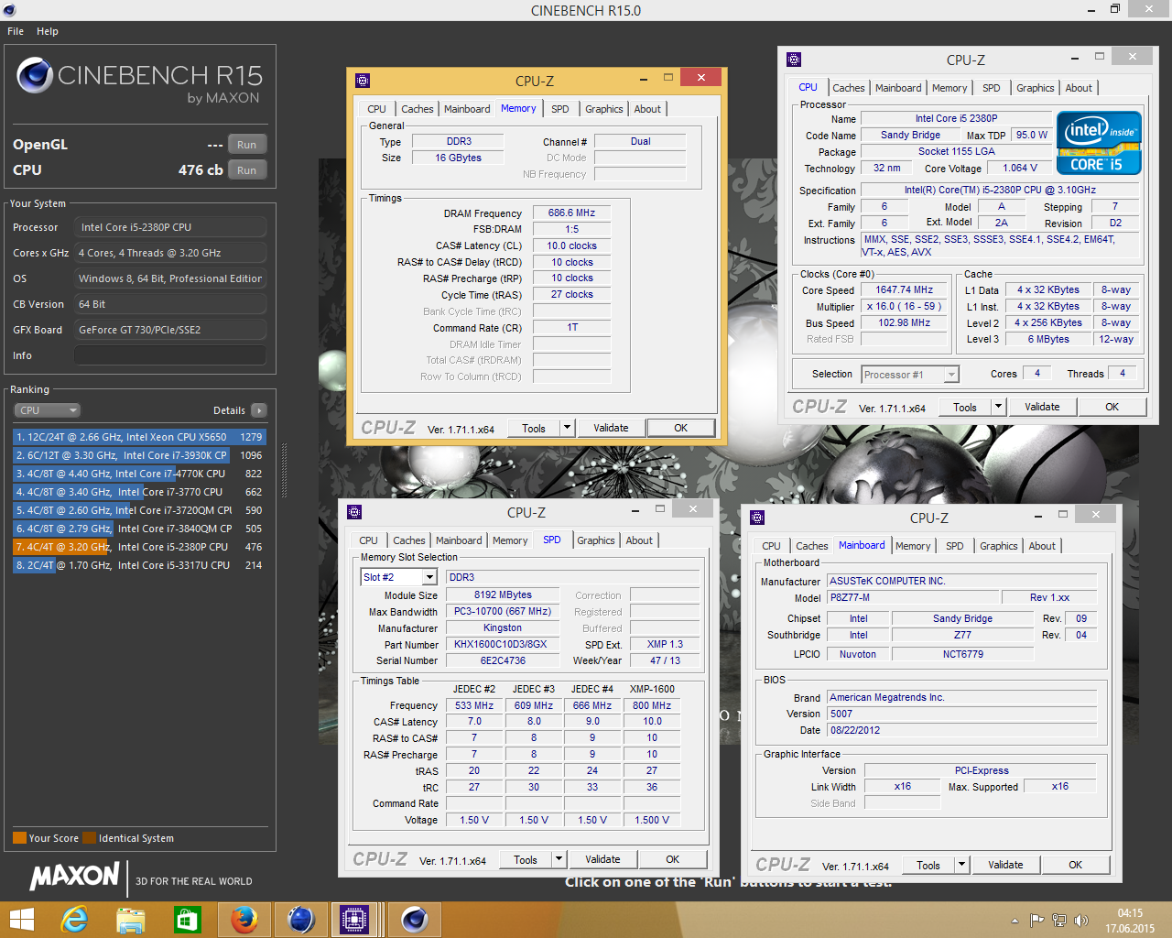This screenshot has width=1172, height=938.
Task: Click OK in the Memory window
Action: 680,428
